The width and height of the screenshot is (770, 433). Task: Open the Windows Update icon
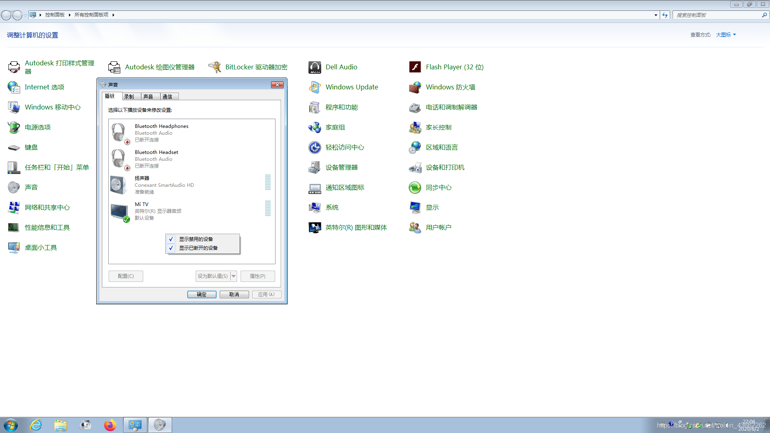(351, 87)
